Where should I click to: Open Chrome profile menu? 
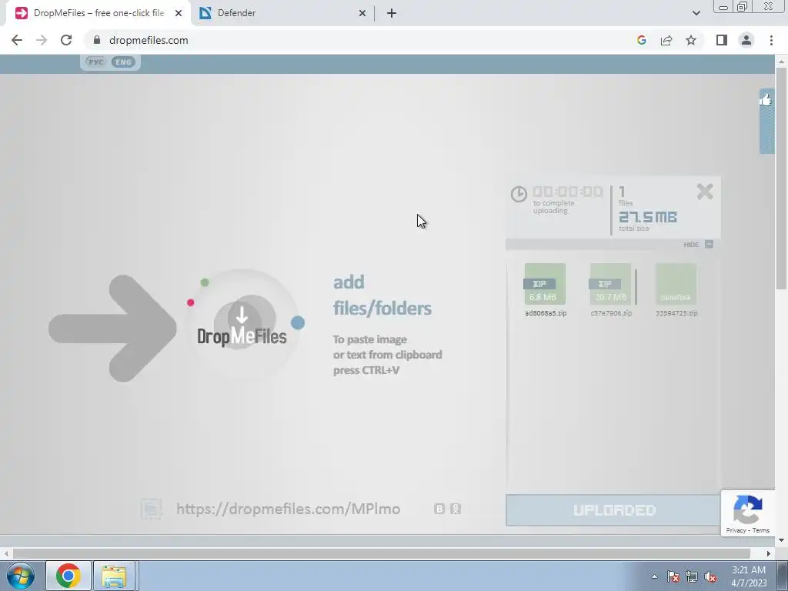click(x=746, y=40)
